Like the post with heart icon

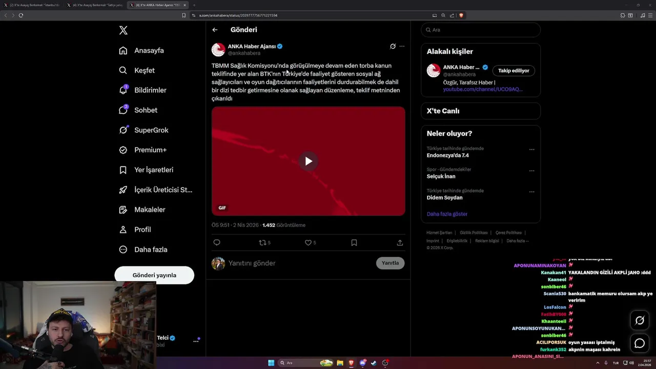point(311,242)
